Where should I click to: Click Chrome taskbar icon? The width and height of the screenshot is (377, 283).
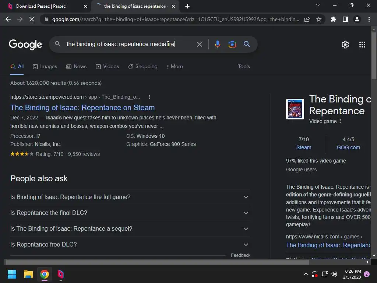(x=45, y=274)
